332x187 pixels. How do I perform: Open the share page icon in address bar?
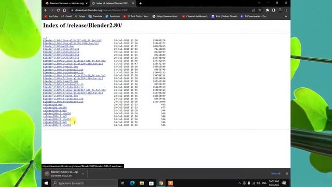(x=254, y=10)
